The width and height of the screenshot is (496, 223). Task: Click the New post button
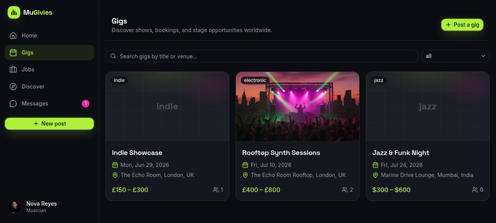tap(49, 124)
